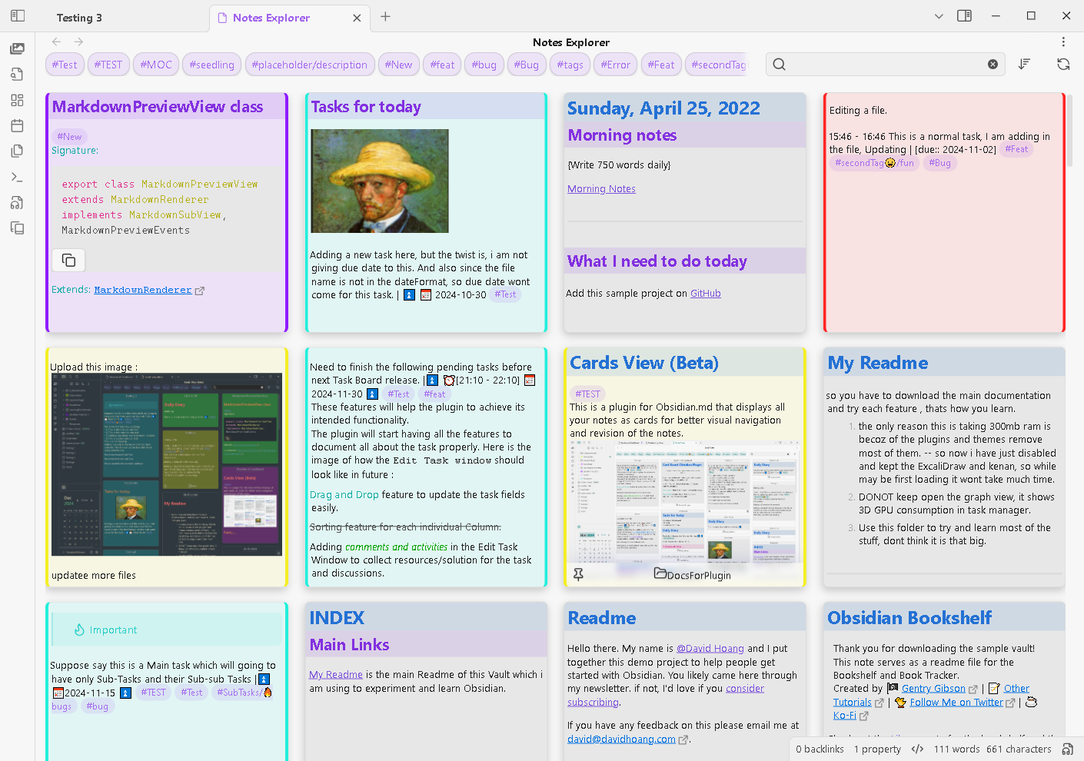This screenshot has width=1084, height=761.
Task: Open the Obsidian Bookshelf card title
Action: coord(909,618)
